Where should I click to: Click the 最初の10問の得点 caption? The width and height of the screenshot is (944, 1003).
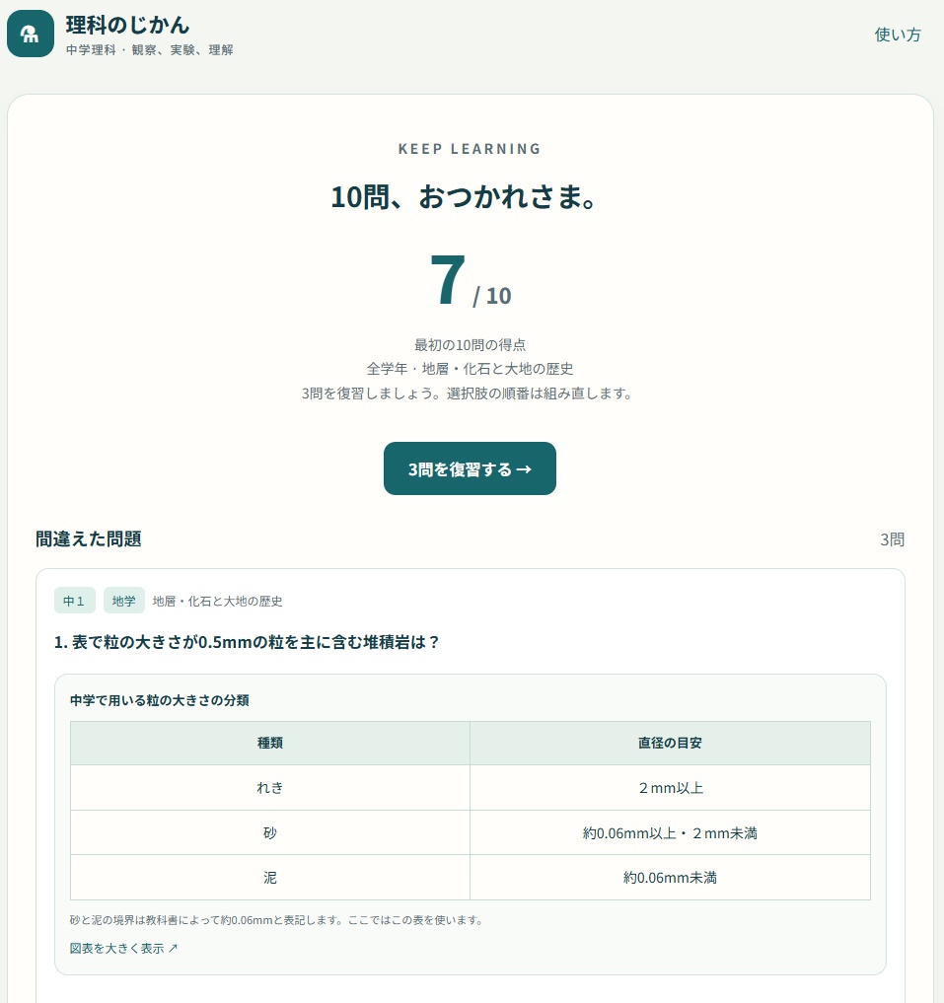(470, 345)
